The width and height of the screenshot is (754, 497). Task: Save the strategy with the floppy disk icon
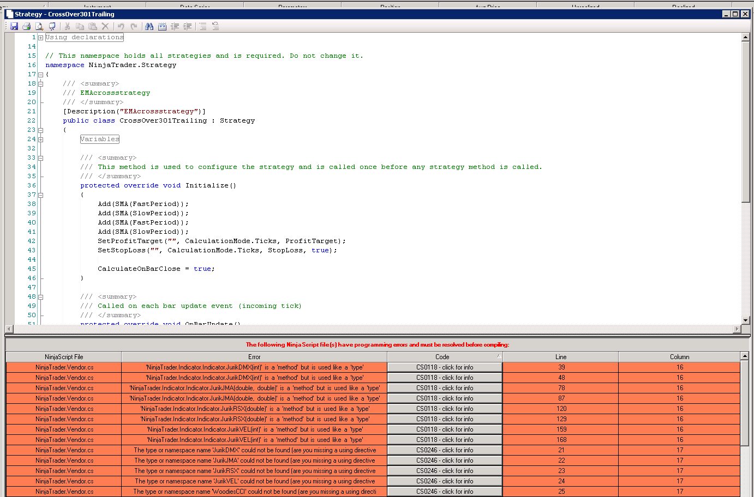14,26
